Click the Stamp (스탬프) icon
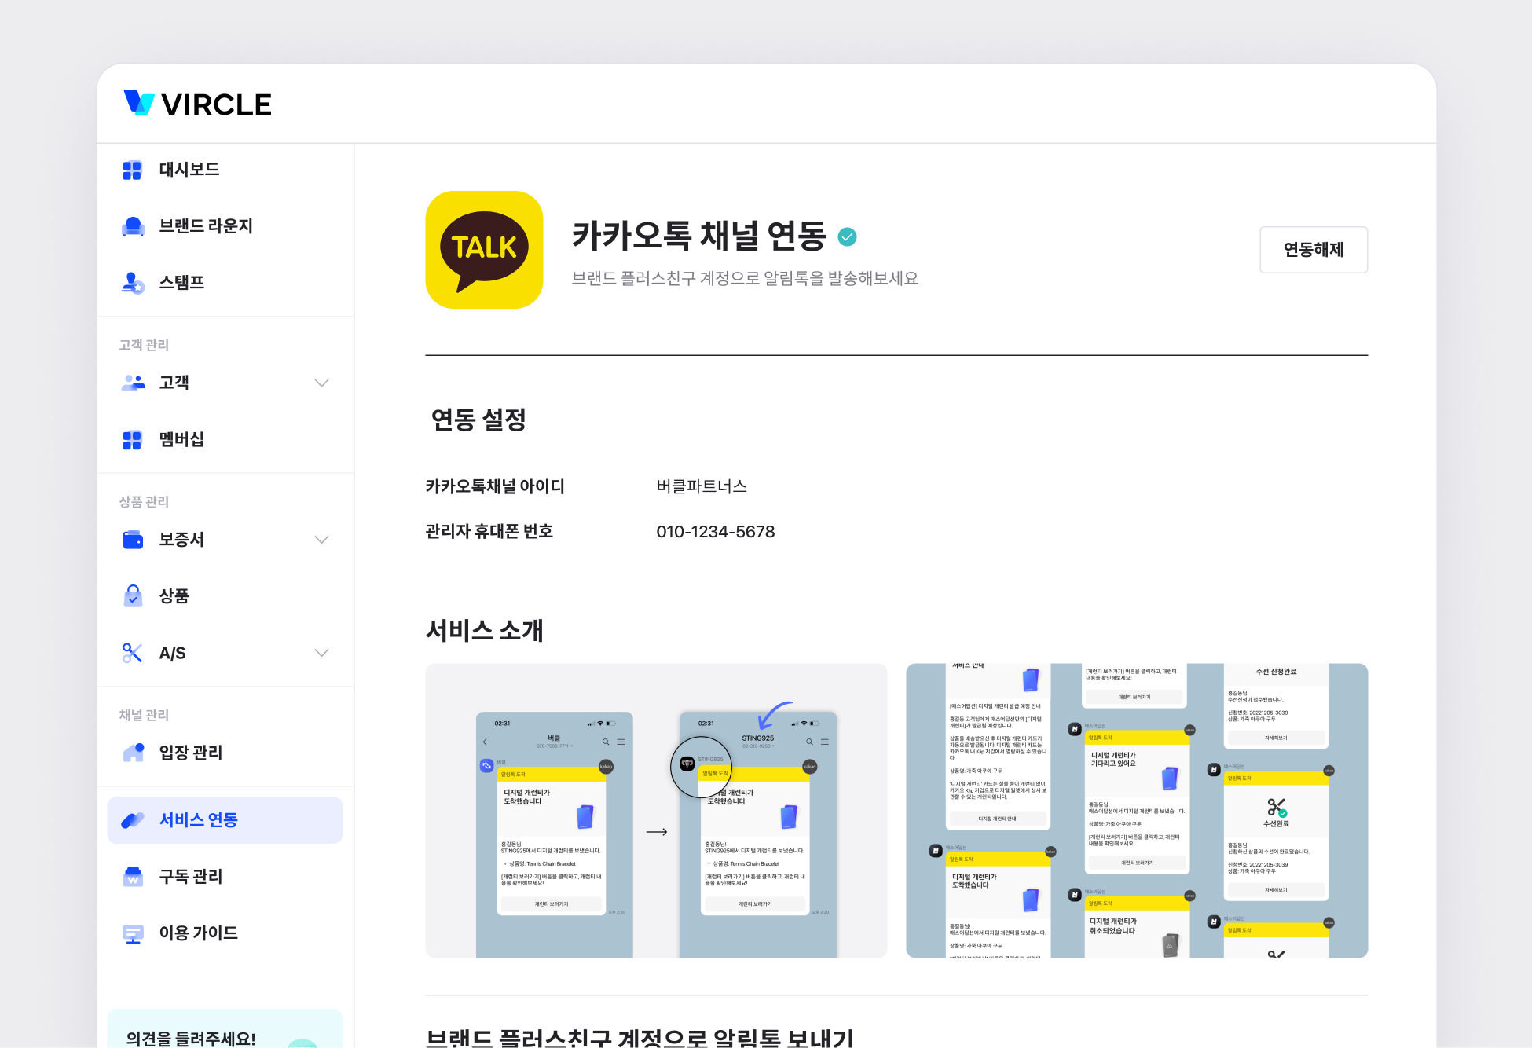1532x1048 pixels. [x=133, y=283]
